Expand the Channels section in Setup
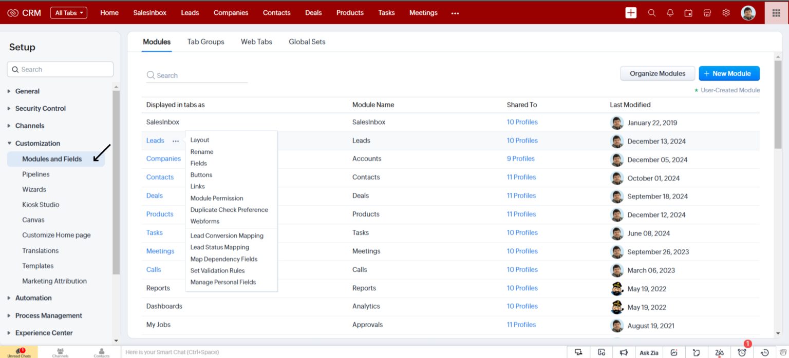789x358 pixels. [x=30, y=126]
